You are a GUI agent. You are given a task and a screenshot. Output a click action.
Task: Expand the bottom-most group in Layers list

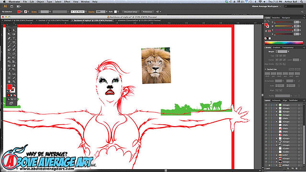pos(276,165)
